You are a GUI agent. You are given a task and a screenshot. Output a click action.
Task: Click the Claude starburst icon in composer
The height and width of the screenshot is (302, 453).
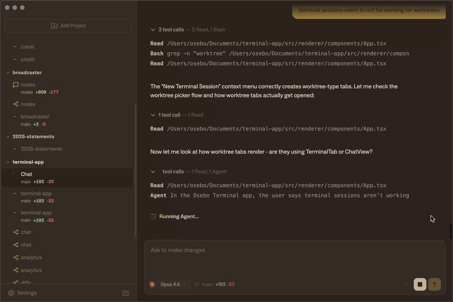click(x=152, y=284)
